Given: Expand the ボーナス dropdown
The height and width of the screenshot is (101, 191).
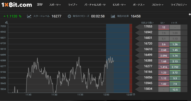Looking at the screenshot, I should coord(139,5).
